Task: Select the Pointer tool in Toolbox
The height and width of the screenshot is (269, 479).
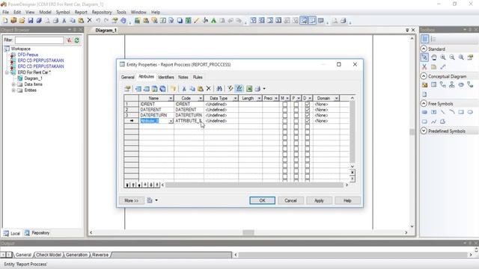Action: point(424,58)
